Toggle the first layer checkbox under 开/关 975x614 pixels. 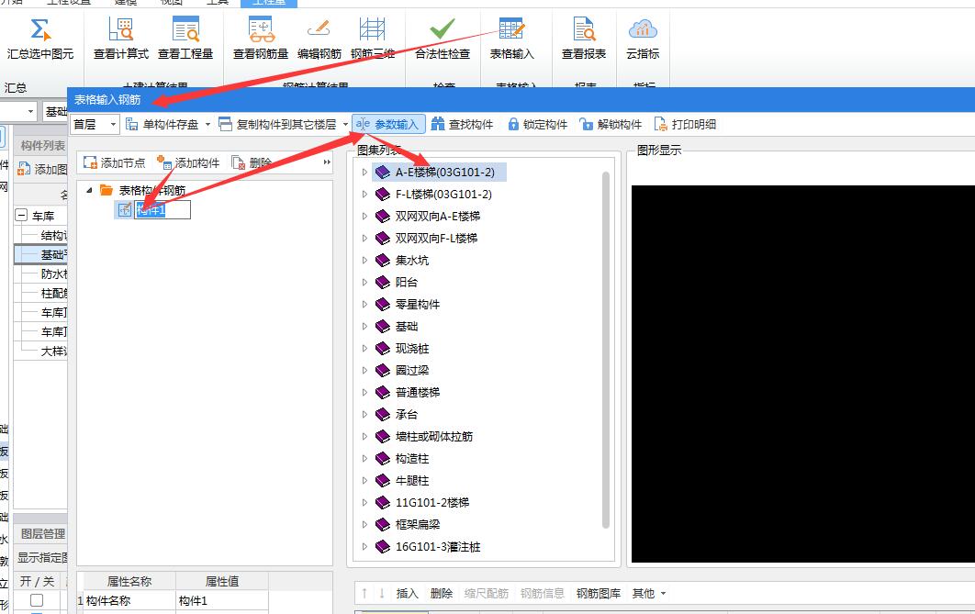point(37,599)
